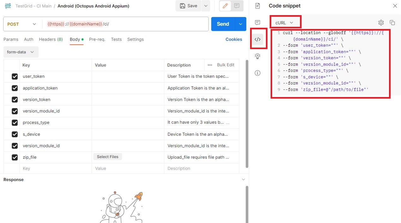401x223 pixels.
Task: Click the process_type description text
Action: coord(196,123)
